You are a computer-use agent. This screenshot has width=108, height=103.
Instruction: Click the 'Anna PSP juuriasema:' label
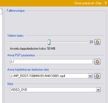(21, 55)
